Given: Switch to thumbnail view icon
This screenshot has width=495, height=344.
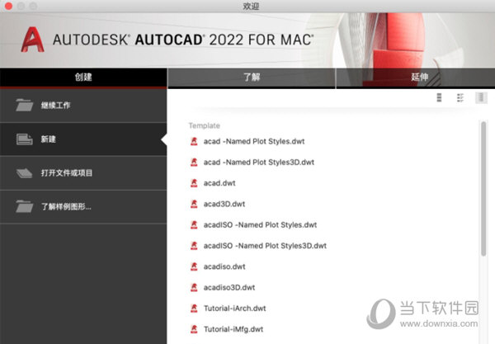Looking at the screenshot, I should coord(481,98).
